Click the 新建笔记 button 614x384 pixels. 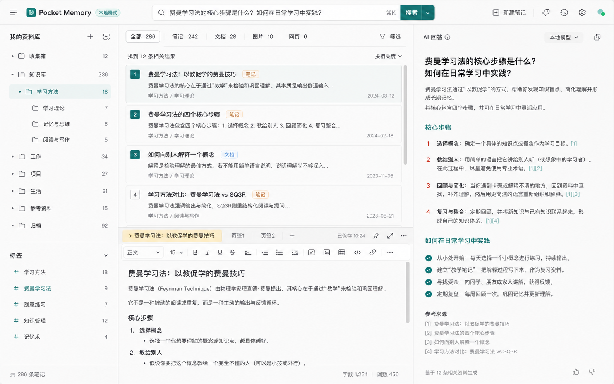click(509, 13)
